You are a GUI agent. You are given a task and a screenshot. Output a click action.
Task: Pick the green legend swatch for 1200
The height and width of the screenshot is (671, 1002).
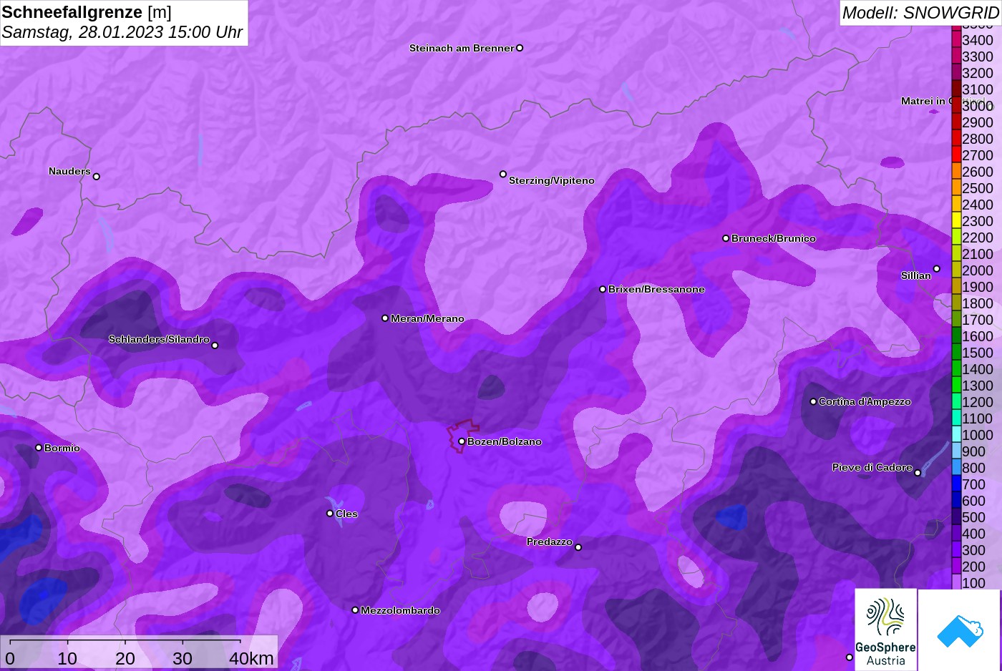click(956, 401)
